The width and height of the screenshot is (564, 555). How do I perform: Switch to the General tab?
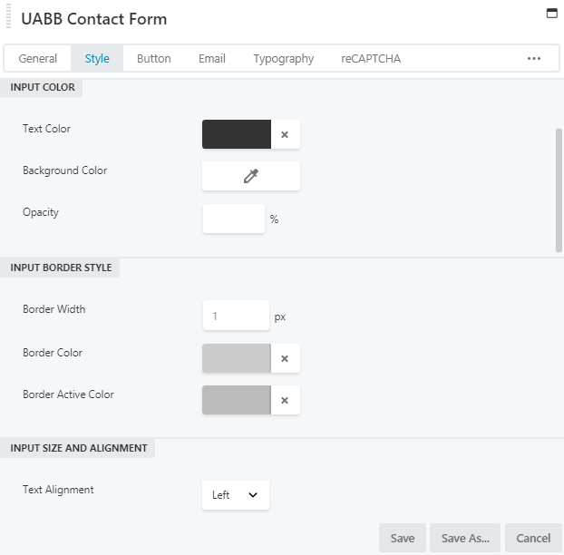coord(38,58)
